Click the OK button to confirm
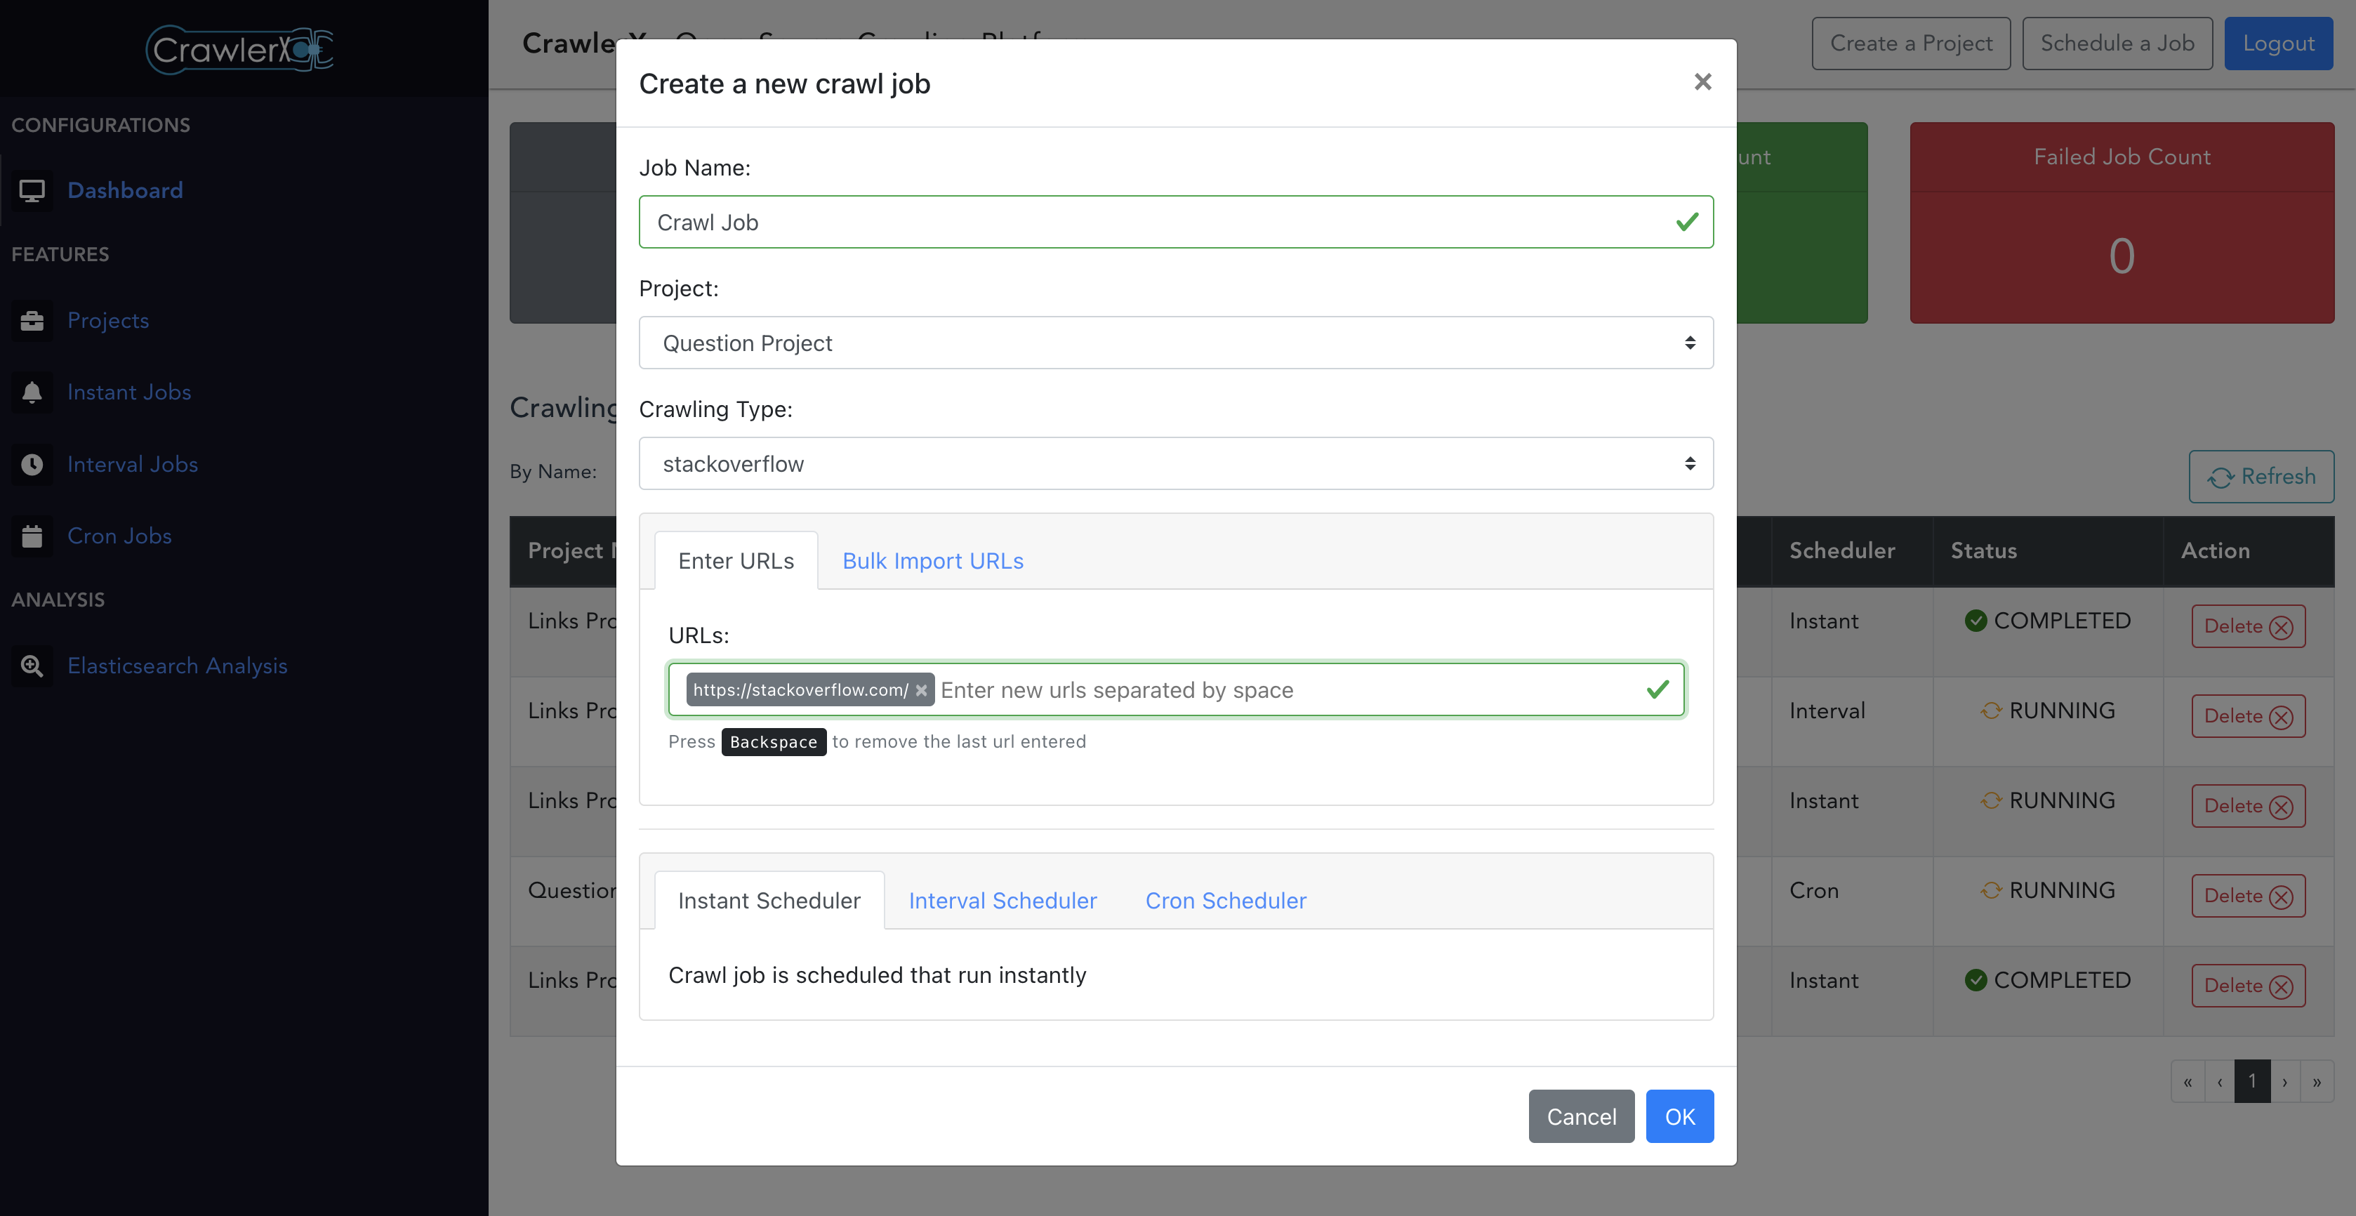Screen dimensions: 2356x1216 (x=1679, y=1115)
